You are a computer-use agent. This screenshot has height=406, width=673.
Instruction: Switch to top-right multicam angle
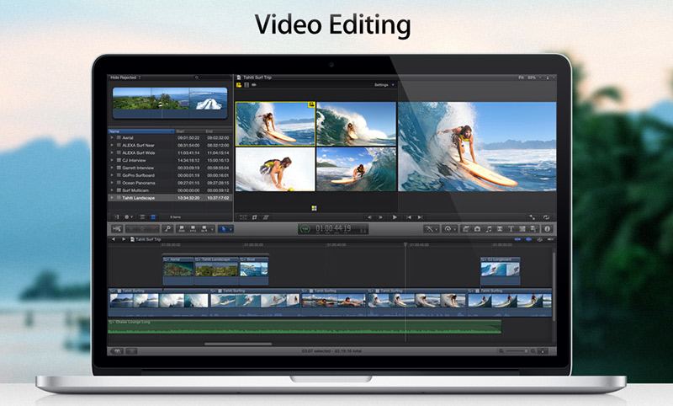tap(356, 124)
